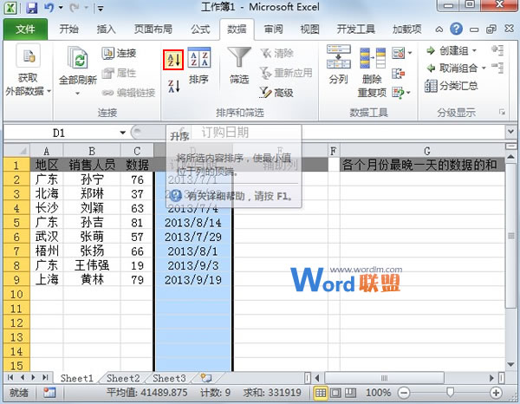The image size is (520, 404).
Task: Switch to Normal view in status bar
Action: click(321, 393)
